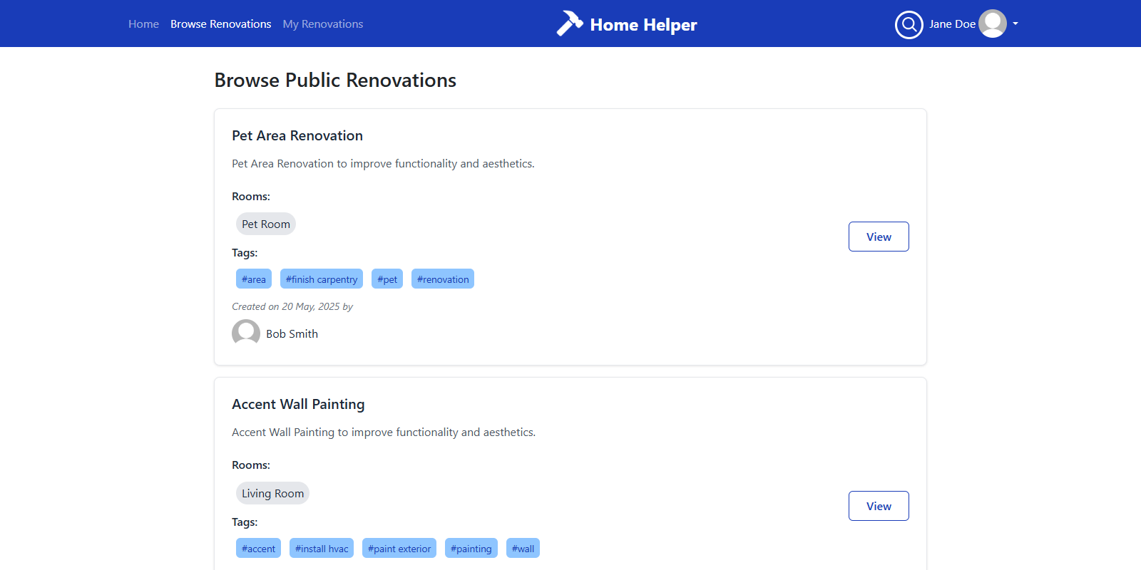Choose the #accent tag
Viewport: 1141px width, 570px height.
point(258,549)
